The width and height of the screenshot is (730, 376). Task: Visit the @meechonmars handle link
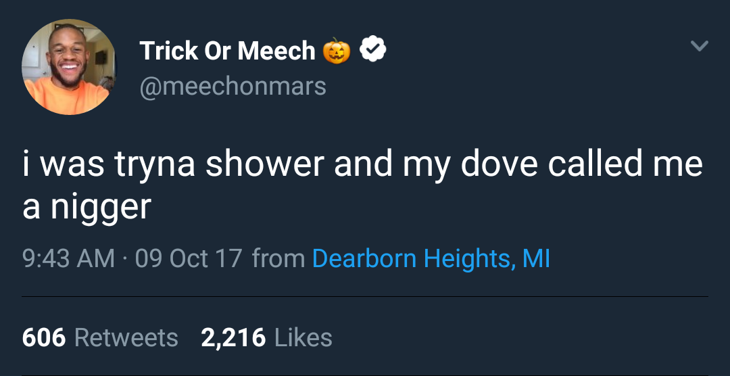coord(233,87)
